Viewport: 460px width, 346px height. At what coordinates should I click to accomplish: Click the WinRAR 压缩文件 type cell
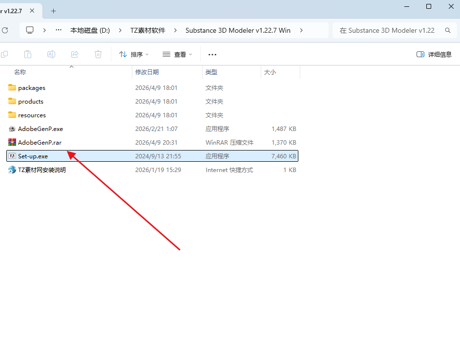[230, 142]
